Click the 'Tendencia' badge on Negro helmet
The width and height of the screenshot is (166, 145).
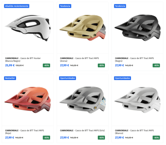120,6
